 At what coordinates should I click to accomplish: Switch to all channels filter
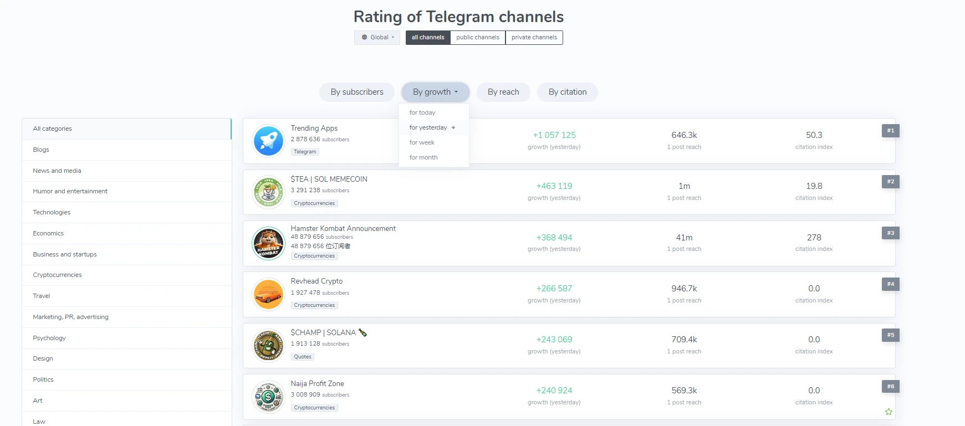pyautogui.click(x=428, y=38)
